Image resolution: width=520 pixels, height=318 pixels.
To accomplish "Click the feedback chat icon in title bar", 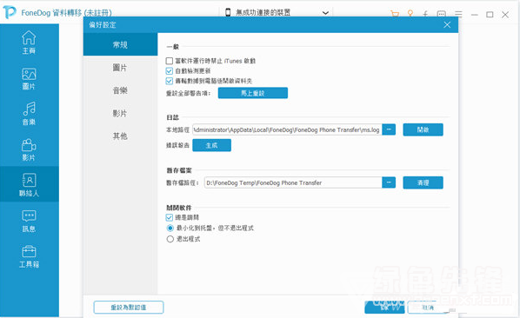I will pos(442,14).
